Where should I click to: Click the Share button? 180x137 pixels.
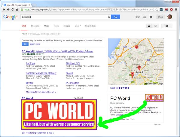[x=160, y=17]
